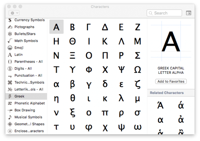Select capital Sigma character
Viewport: 200px width, 141px height.
[137, 56]
